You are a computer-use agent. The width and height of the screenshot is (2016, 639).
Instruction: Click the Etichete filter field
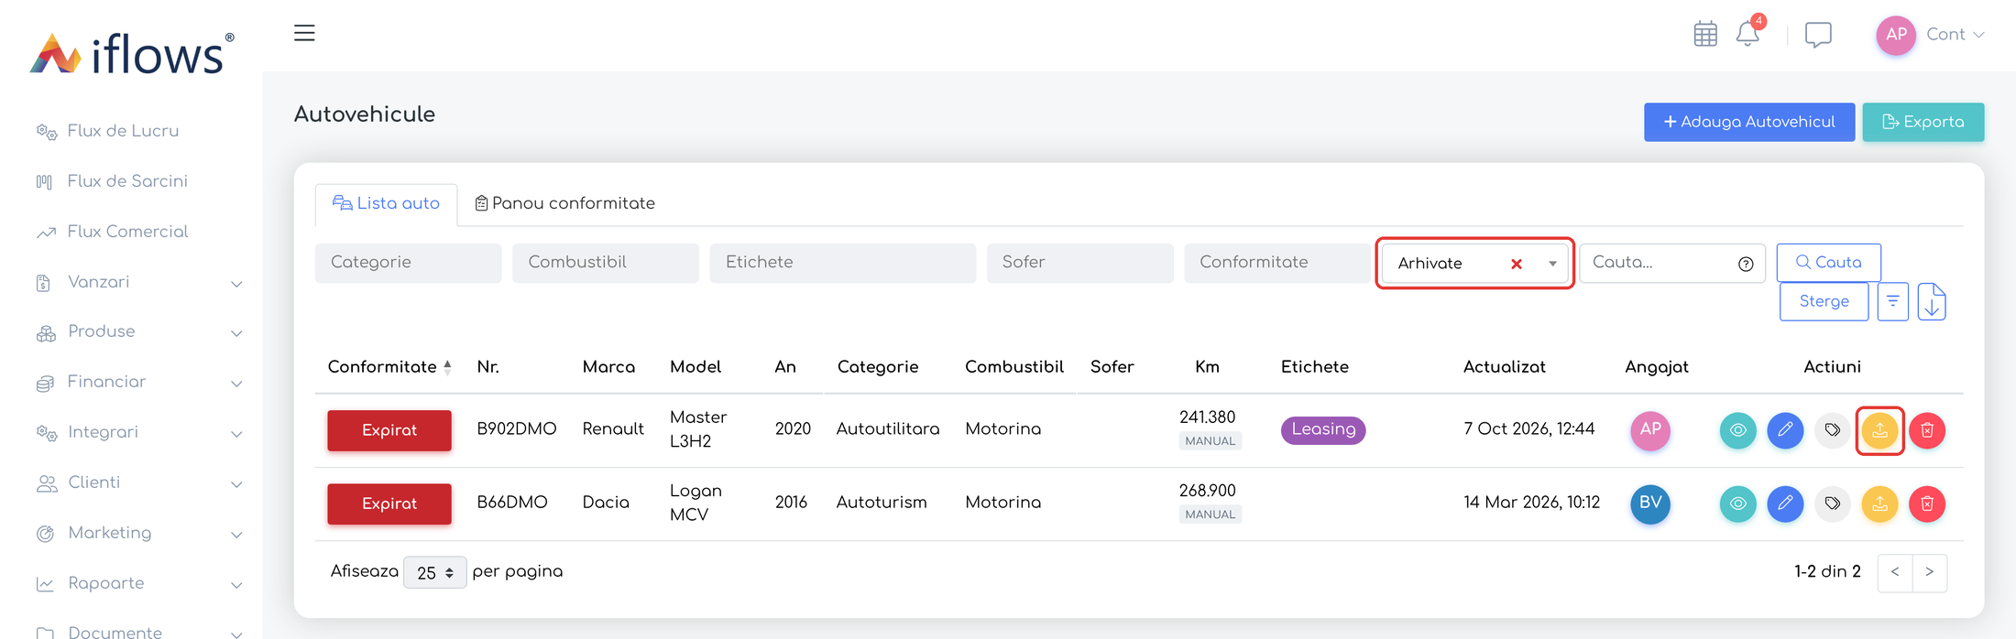click(x=842, y=263)
